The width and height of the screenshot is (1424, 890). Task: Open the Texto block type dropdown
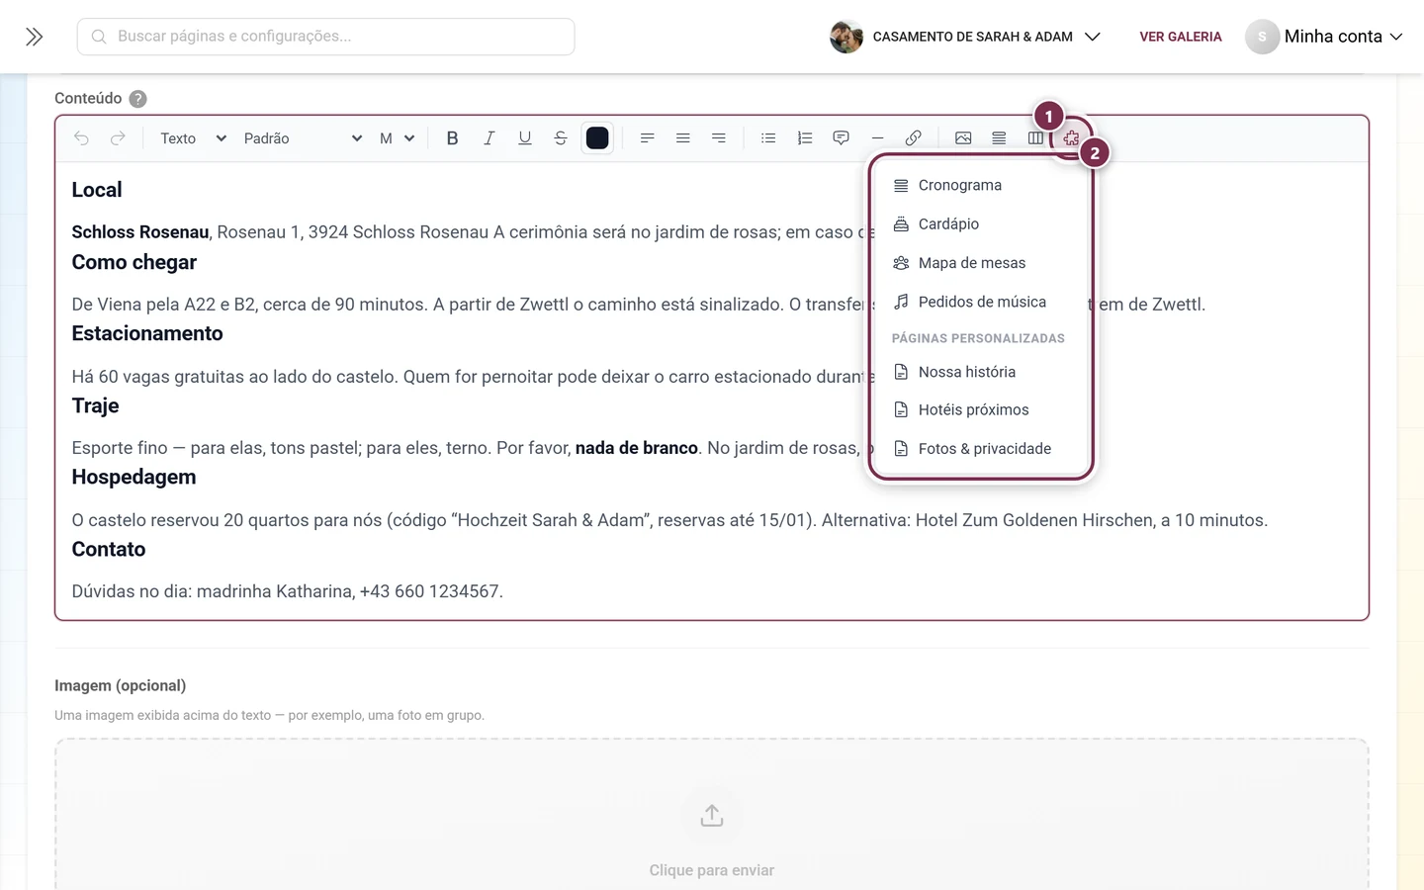[193, 138]
